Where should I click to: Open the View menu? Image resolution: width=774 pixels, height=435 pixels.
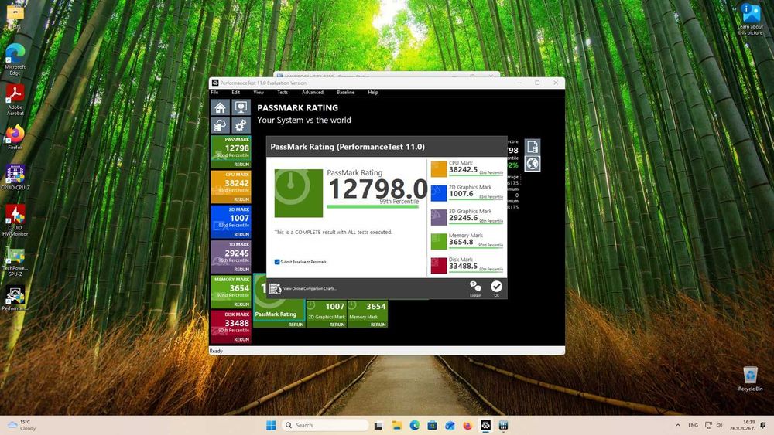pos(259,92)
